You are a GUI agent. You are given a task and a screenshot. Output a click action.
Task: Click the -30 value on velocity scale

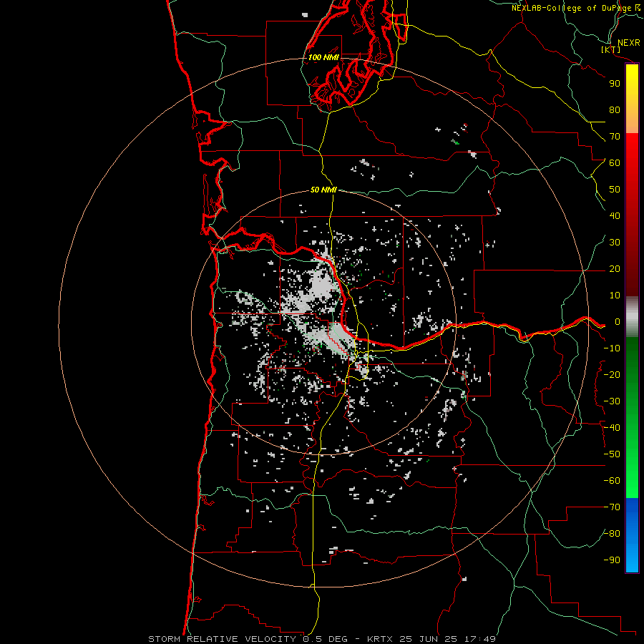pyautogui.click(x=612, y=401)
